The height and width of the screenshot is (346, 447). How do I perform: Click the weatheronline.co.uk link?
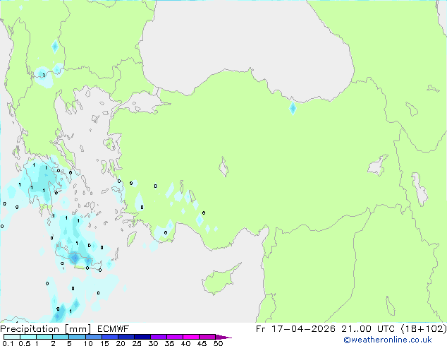[x=388, y=340]
